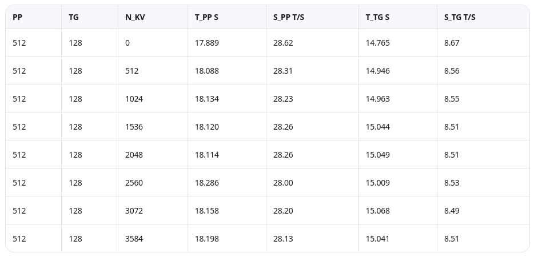Screen dimensions: 538x257
Task: Click the T_PP value 18.134
Action: [206, 99]
